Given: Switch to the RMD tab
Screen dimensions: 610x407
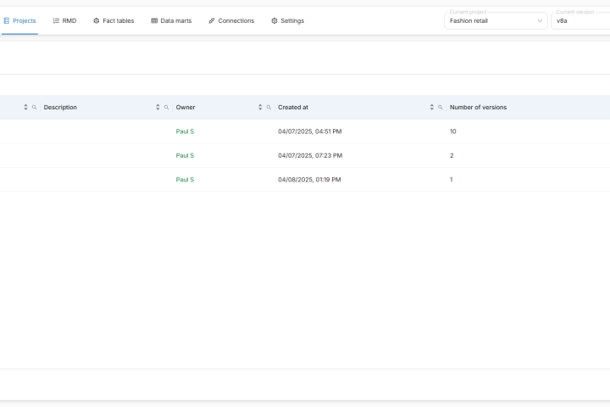Looking at the screenshot, I should [x=64, y=20].
